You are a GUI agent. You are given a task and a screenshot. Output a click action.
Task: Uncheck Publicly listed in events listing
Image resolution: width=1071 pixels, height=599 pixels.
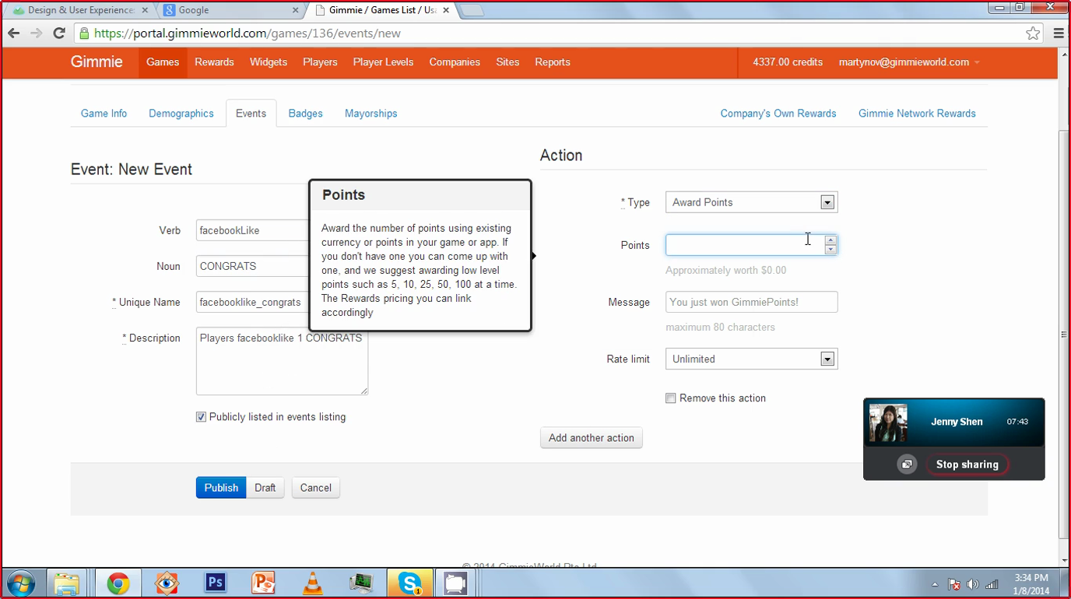(201, 417)
